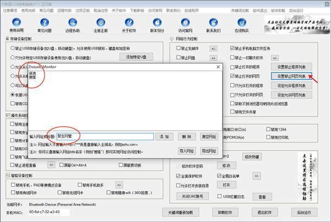Click +/- button beside 禁止发邮件

(213, 49)
